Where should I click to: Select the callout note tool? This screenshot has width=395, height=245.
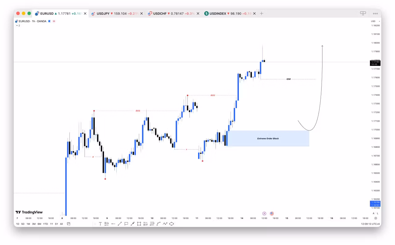126,224
